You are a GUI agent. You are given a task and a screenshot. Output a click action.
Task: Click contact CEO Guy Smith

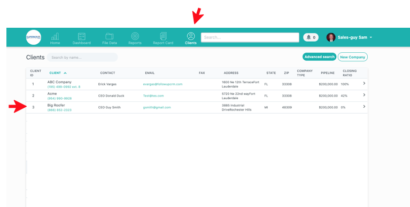pos(109,107)
